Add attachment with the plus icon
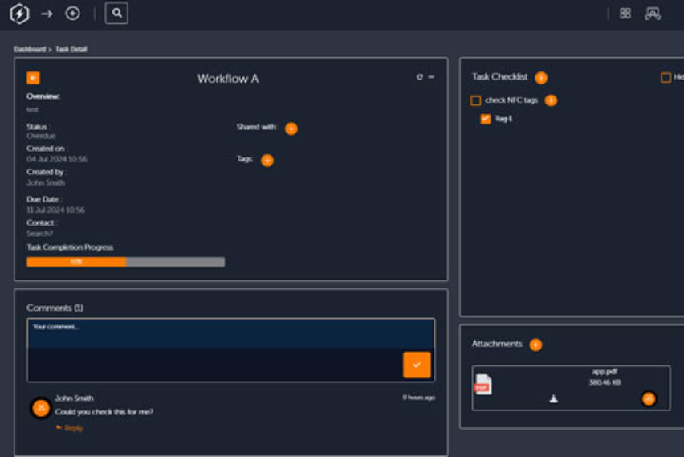 tap(535, 345)
